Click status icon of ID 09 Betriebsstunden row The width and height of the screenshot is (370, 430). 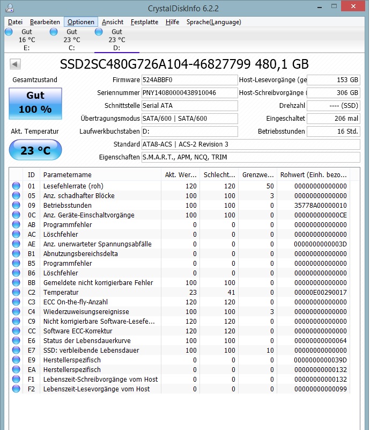tap(16, 205)
